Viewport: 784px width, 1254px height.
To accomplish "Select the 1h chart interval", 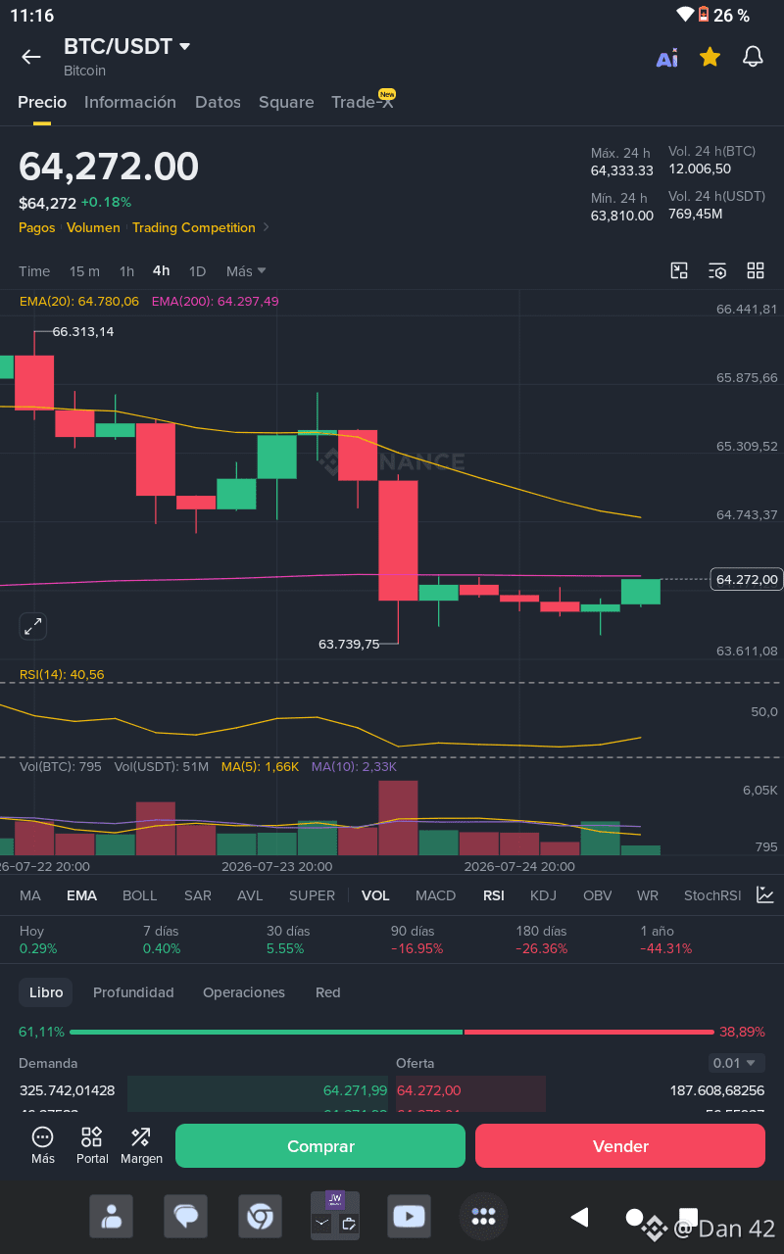I will tap(126, 271).
